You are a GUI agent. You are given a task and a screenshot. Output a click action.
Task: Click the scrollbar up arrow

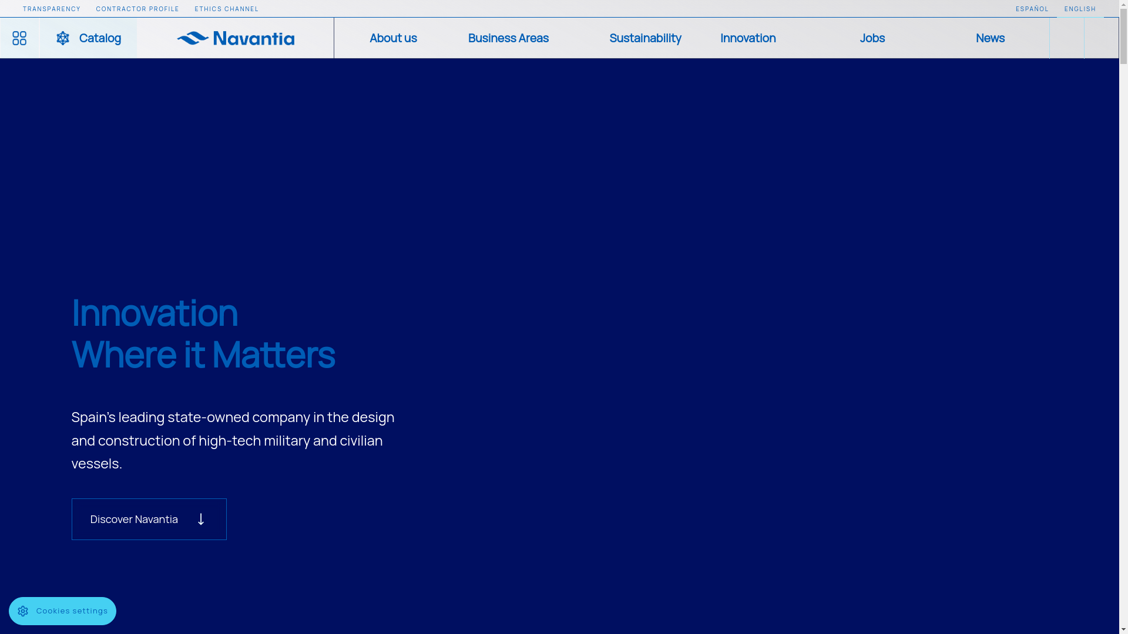[1123, 5]
